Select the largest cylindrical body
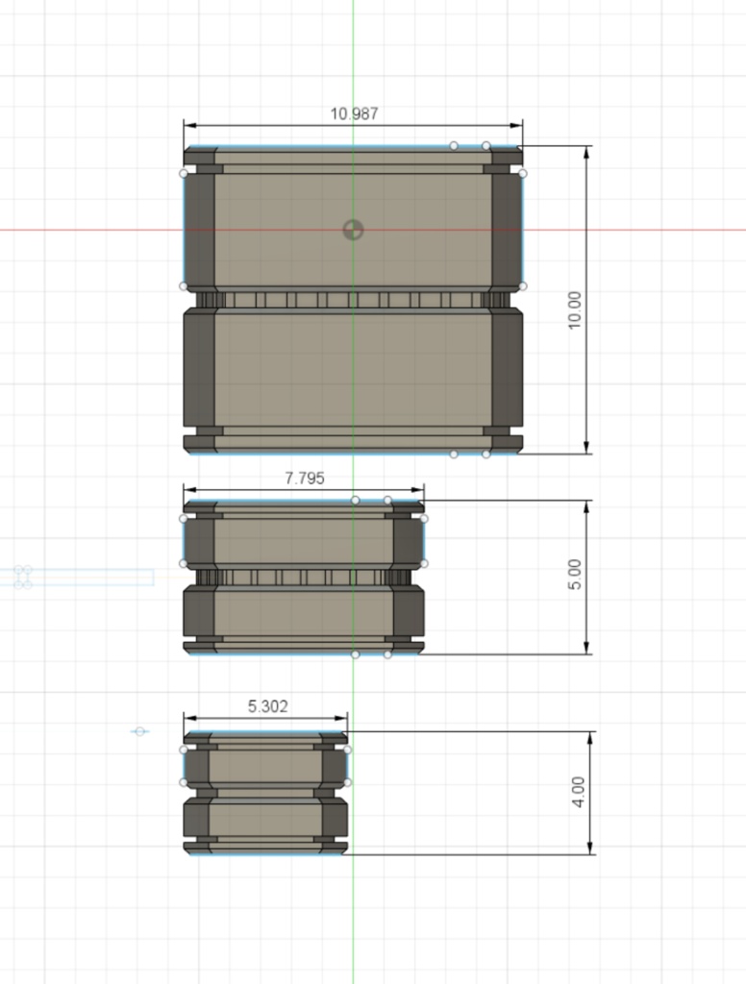The image size is (746, 984). pyautogui.click(x=353, y=300)
